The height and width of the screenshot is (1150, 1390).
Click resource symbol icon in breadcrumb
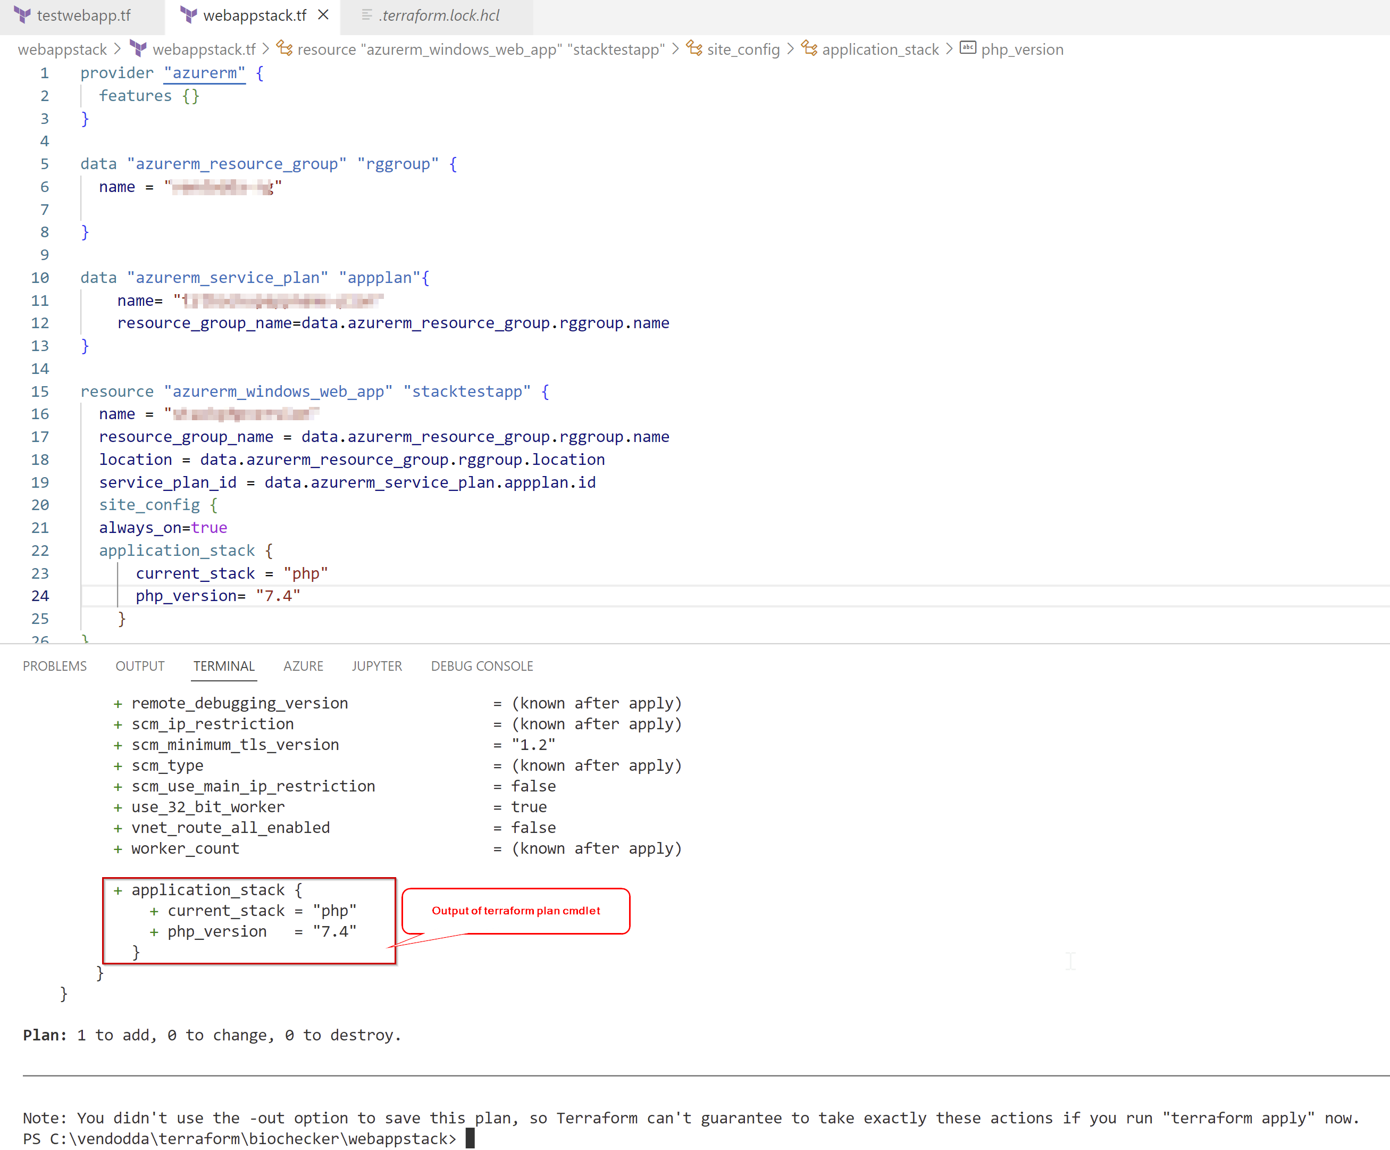(x=284, y=48)
